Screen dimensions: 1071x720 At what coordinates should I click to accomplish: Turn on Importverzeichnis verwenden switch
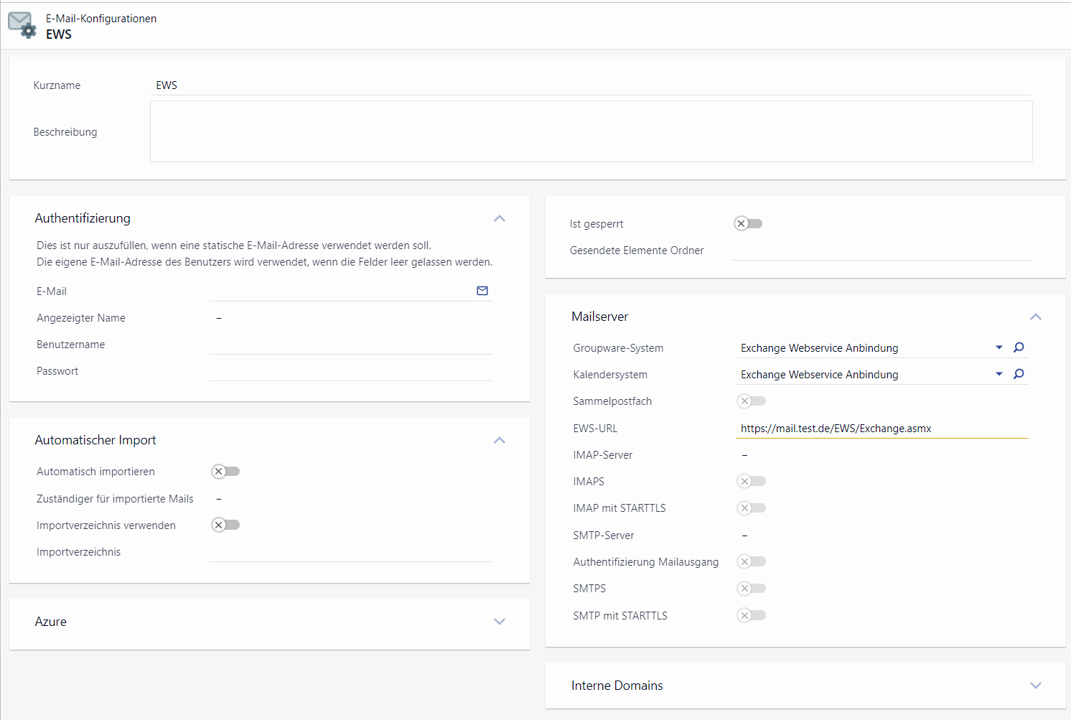(225, 525)
